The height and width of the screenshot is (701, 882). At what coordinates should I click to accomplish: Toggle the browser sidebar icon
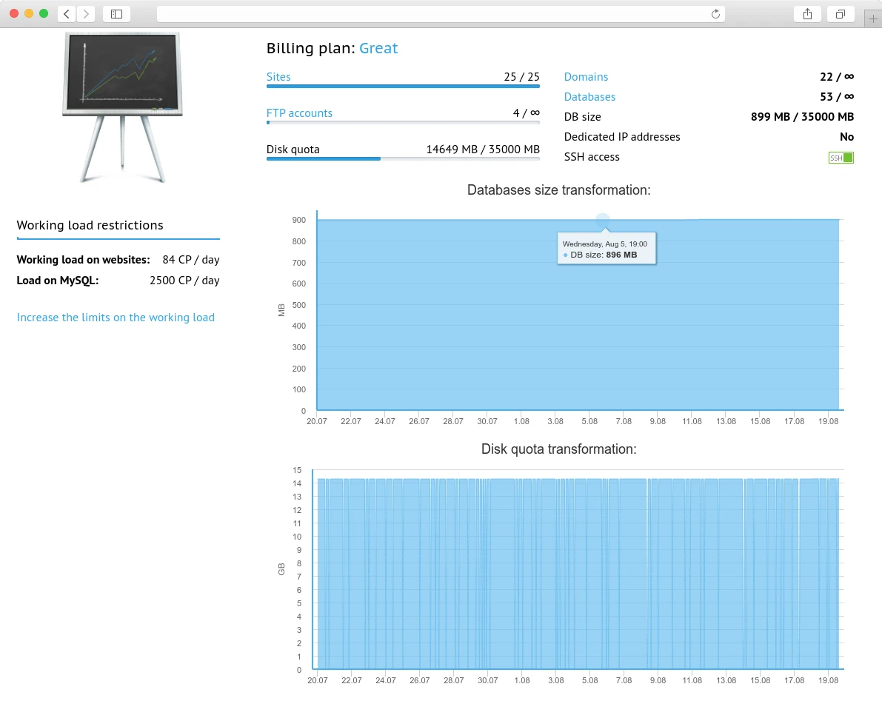[x=116, y=14]
